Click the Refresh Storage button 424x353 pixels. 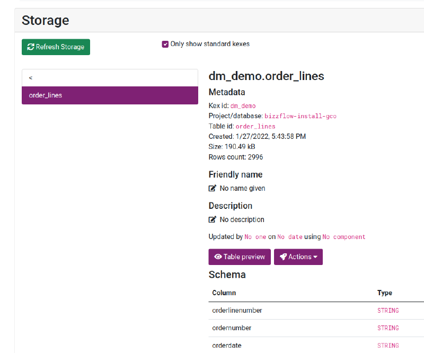point(56,47)
